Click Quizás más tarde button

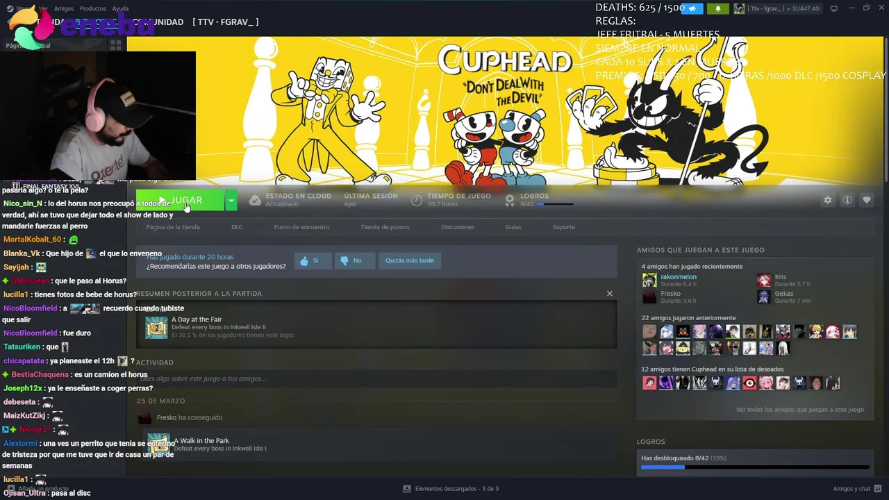[x=410, y=260]
